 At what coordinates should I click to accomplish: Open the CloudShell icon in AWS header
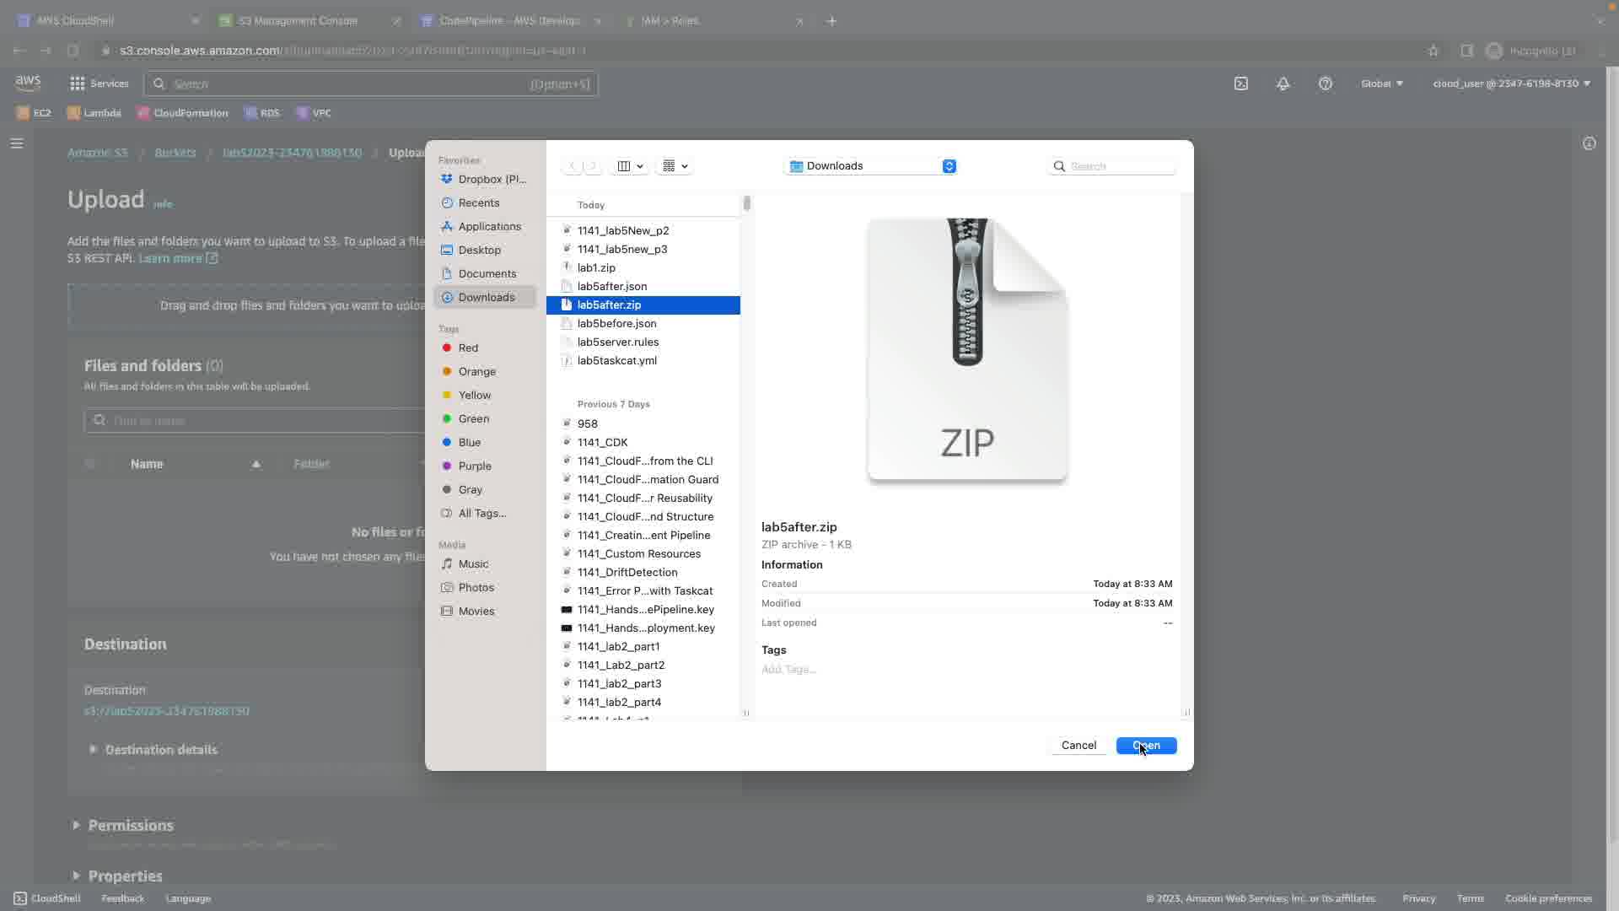click(1241, 84)
